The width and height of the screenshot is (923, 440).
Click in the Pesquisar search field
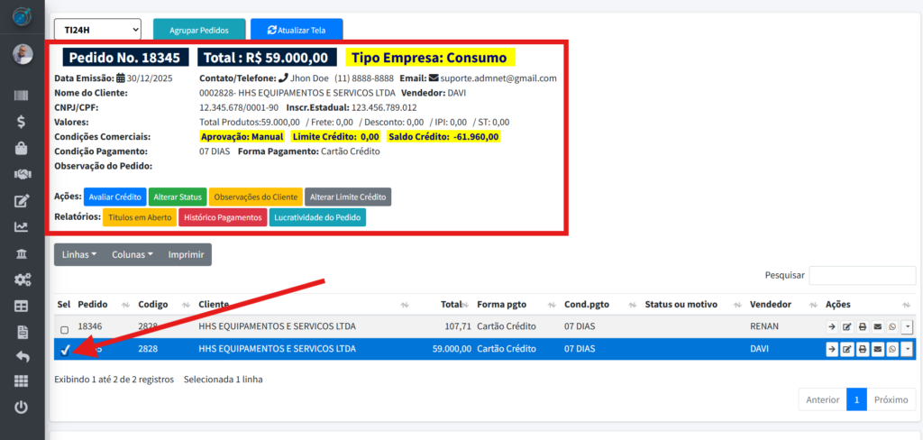[863, 276]
